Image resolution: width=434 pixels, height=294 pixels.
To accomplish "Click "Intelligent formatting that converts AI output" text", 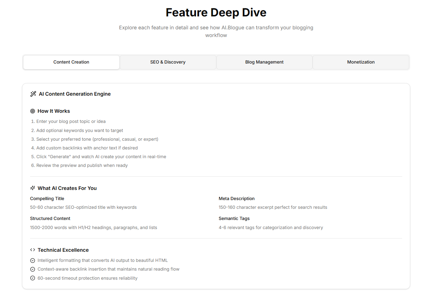I will click(x=103, y=260).
